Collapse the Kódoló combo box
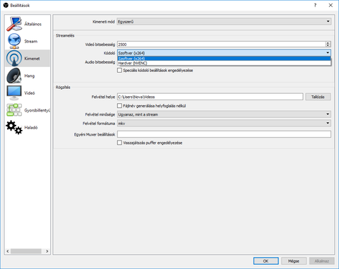Screen dimensions: 339x269 click(x=224, y=53)
